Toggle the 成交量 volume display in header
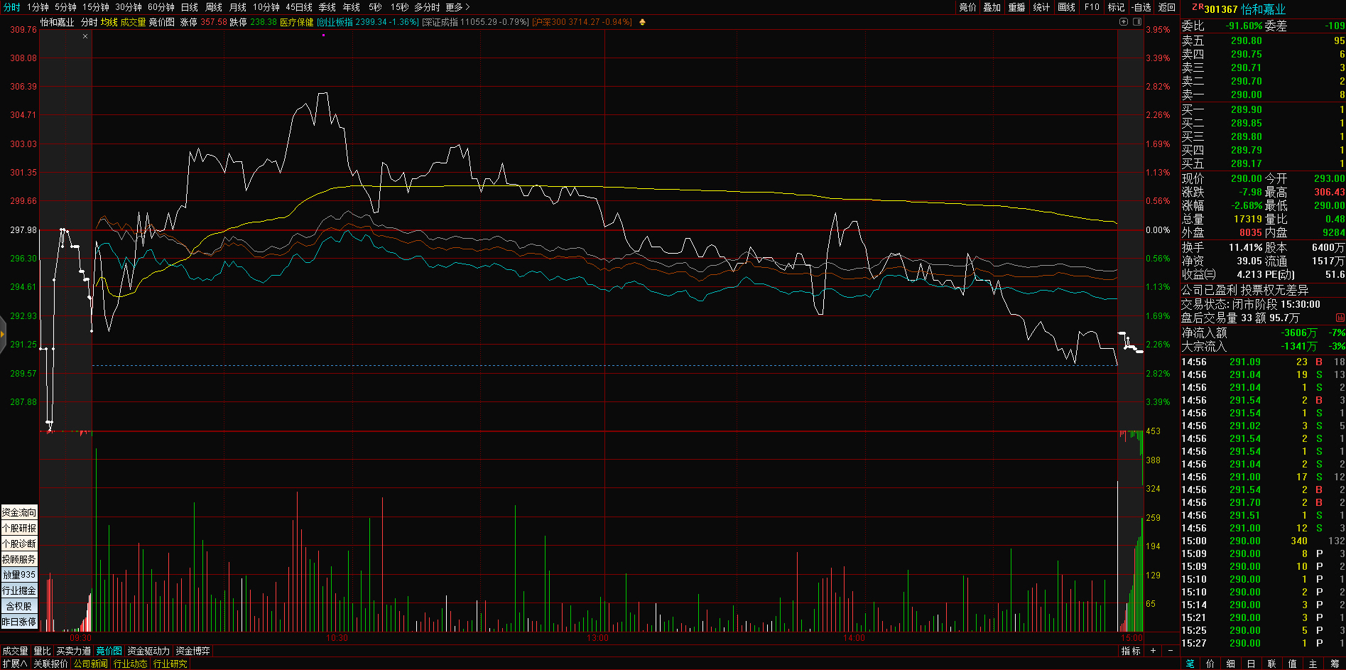1346x670 pixels. tap(133, 22)
